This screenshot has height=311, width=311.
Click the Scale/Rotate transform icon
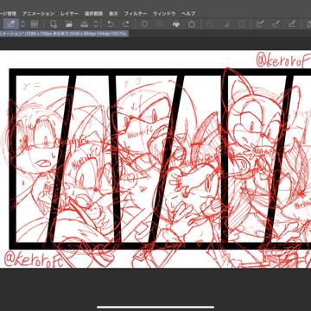192,24
